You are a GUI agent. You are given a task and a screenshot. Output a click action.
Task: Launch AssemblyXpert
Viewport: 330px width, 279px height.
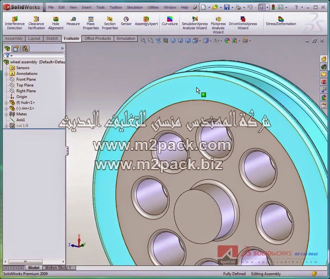click(146, 21)
